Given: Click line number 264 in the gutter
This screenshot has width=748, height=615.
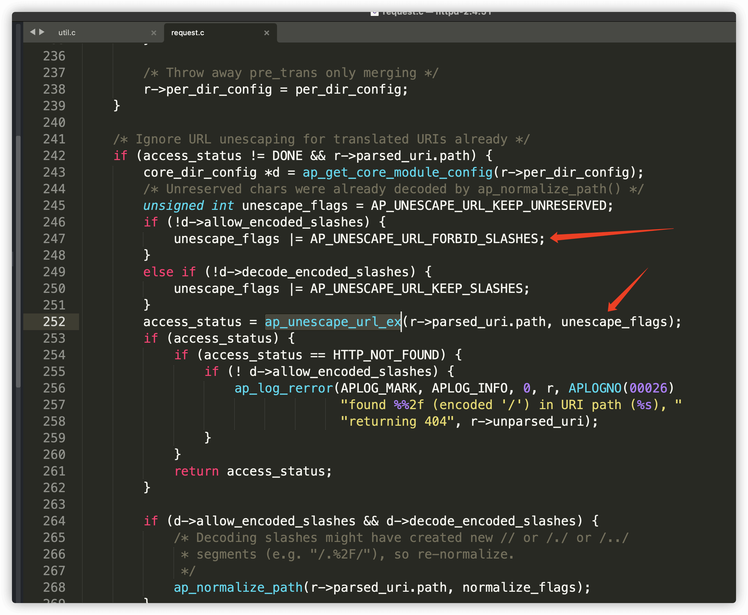Looking at the screenshot, I should pyautogui.click(x=54, y=521).
